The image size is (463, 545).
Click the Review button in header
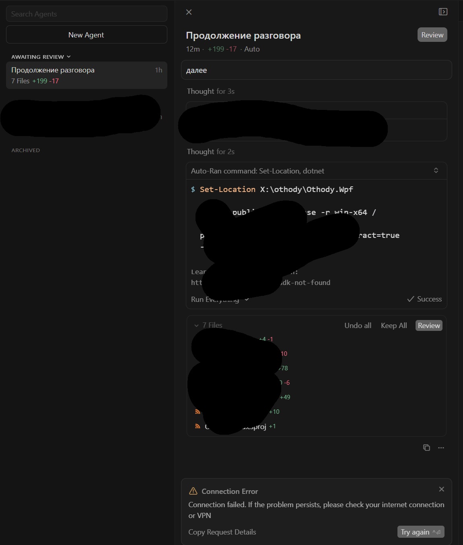tap(432, 35)
